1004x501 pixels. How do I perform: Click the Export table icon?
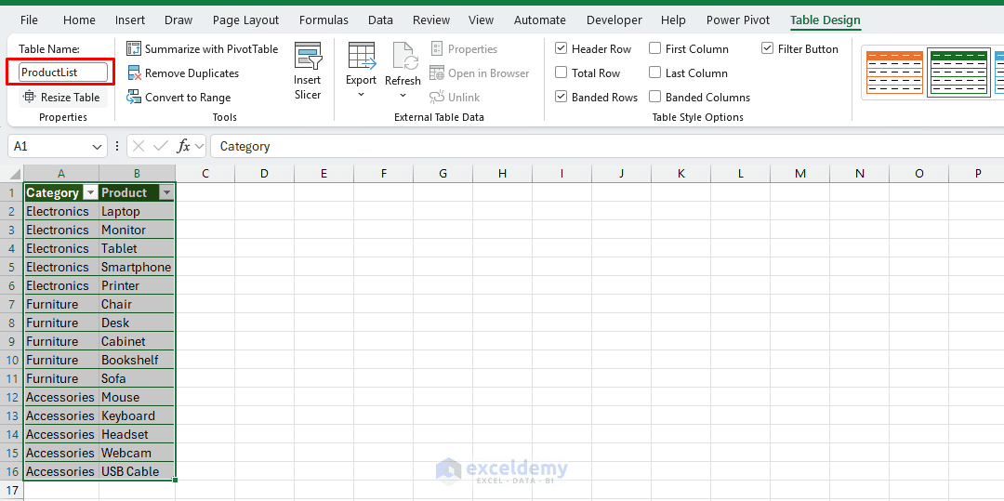coord(361,57)
